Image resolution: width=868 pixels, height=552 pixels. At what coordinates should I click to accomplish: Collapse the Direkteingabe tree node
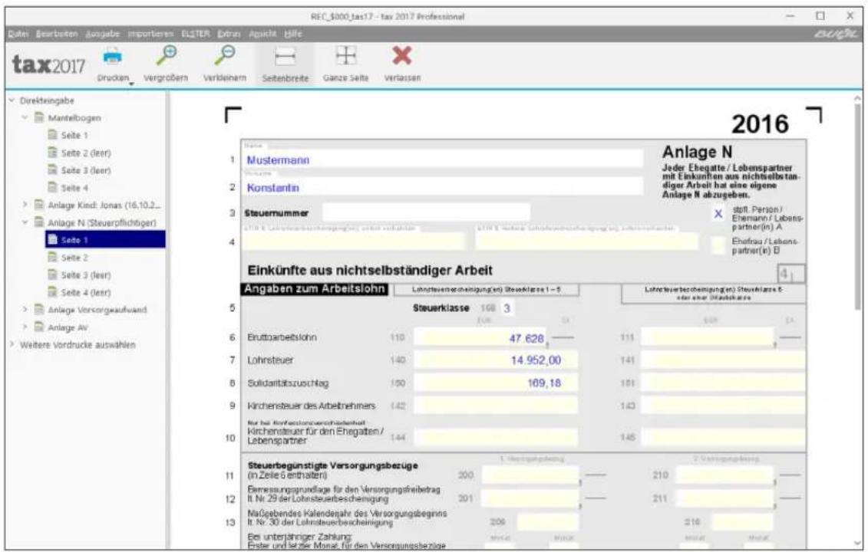(x=12, y=100)
